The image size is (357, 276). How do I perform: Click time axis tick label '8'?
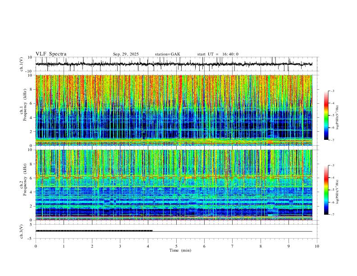coord(261,246)
